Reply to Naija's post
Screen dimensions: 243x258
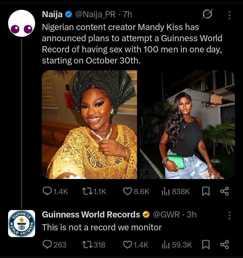pyautogui.click(x=47, y=191)
